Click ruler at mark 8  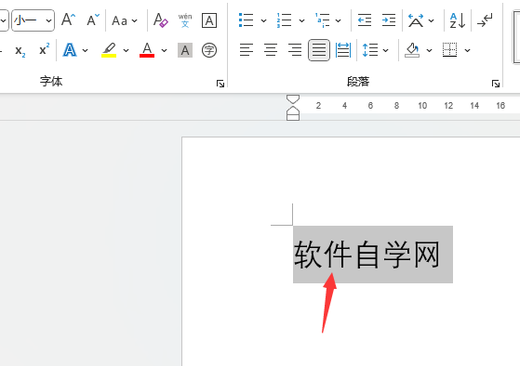click(396, 106)
